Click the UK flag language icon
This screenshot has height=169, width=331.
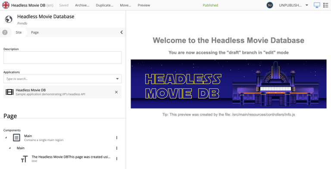(x=6, y=5)
